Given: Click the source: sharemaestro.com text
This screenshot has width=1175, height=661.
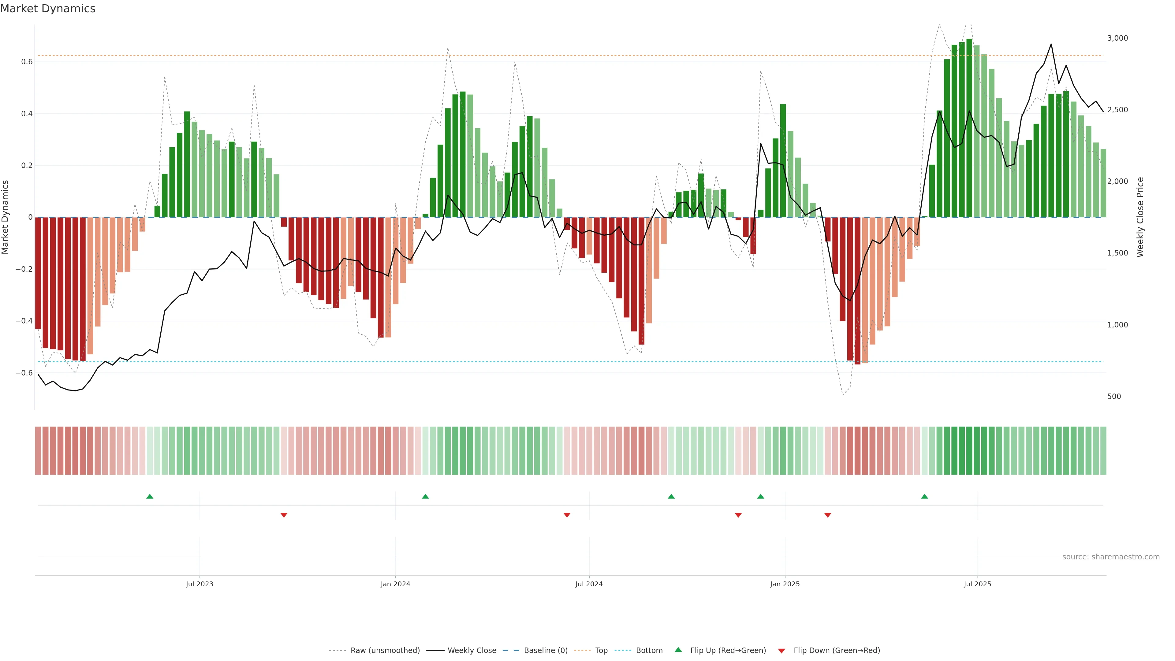Looking at the screenshot, I should 1111,557.
